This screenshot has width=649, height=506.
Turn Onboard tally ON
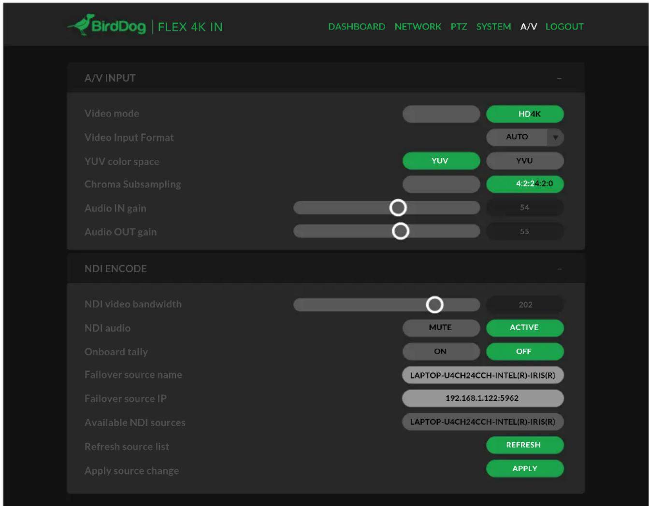point(441,351)
